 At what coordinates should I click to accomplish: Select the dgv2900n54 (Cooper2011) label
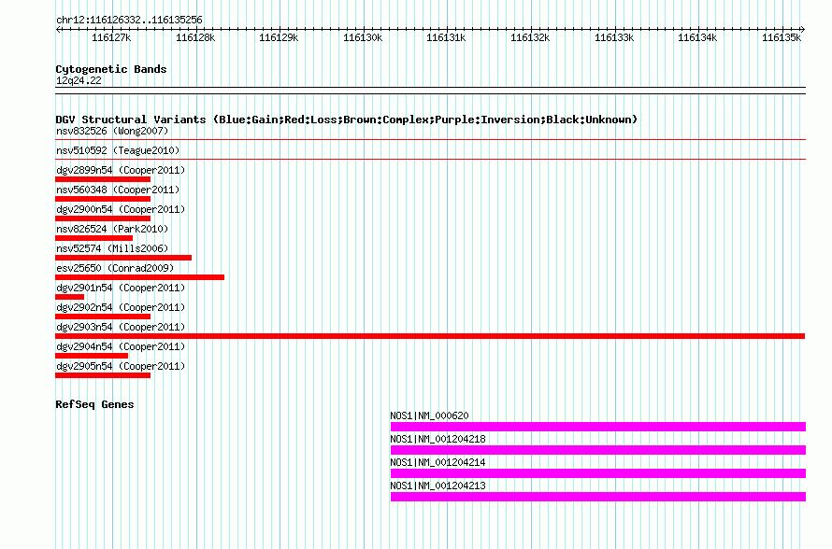[121, 209]
